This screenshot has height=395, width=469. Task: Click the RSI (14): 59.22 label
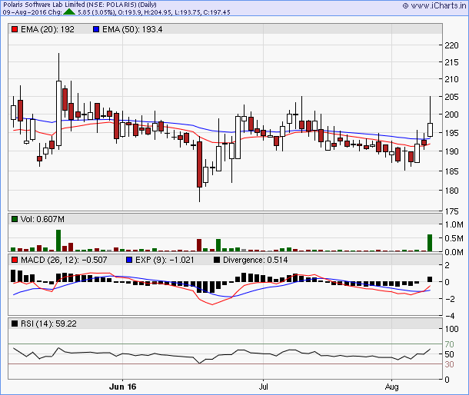click(48, 324)
